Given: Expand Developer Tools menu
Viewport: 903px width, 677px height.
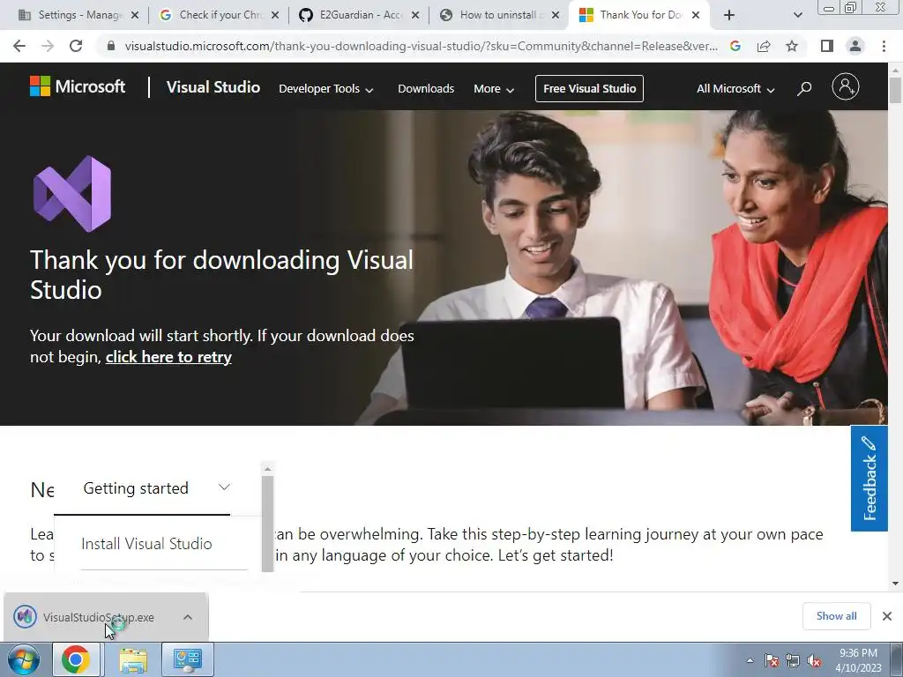Looking at the screenshot, I should [326, 89].
